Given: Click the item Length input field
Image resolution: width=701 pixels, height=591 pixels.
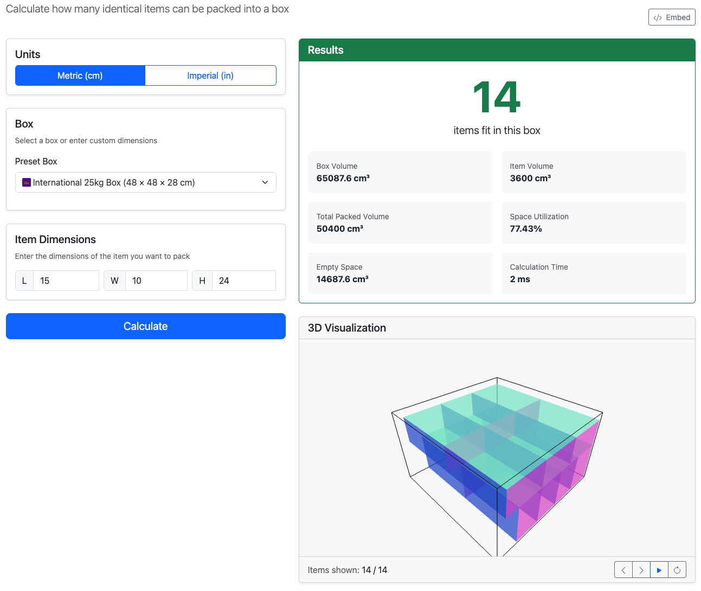Looking at the screenshot, I should click(66, 281).
